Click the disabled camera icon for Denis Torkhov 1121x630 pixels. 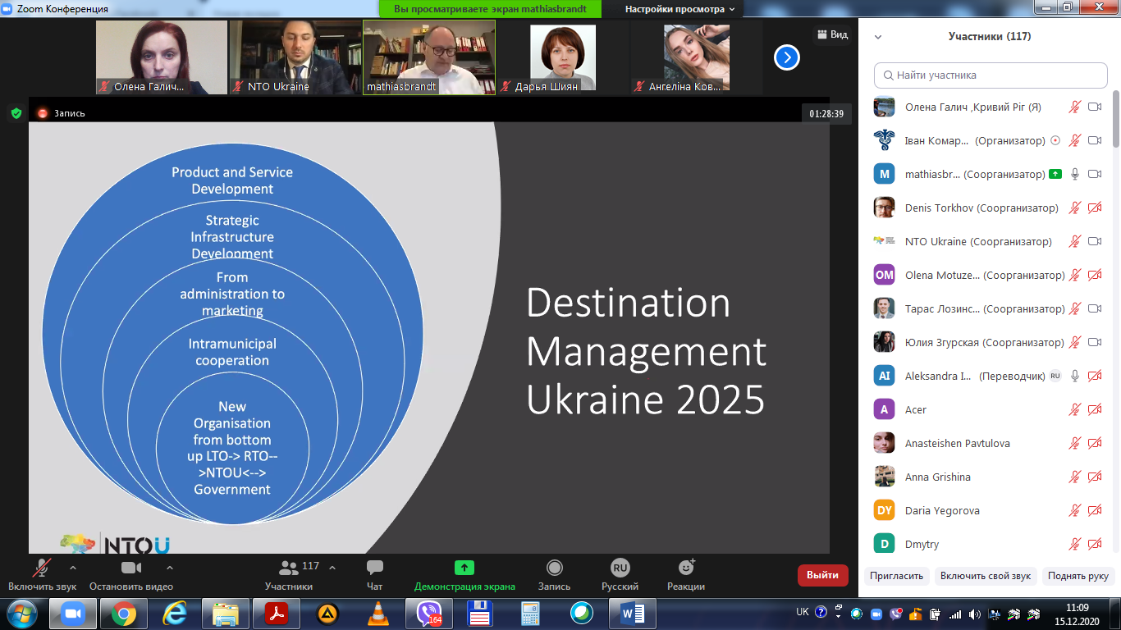pyautogui.click(x=1094, y=208)
